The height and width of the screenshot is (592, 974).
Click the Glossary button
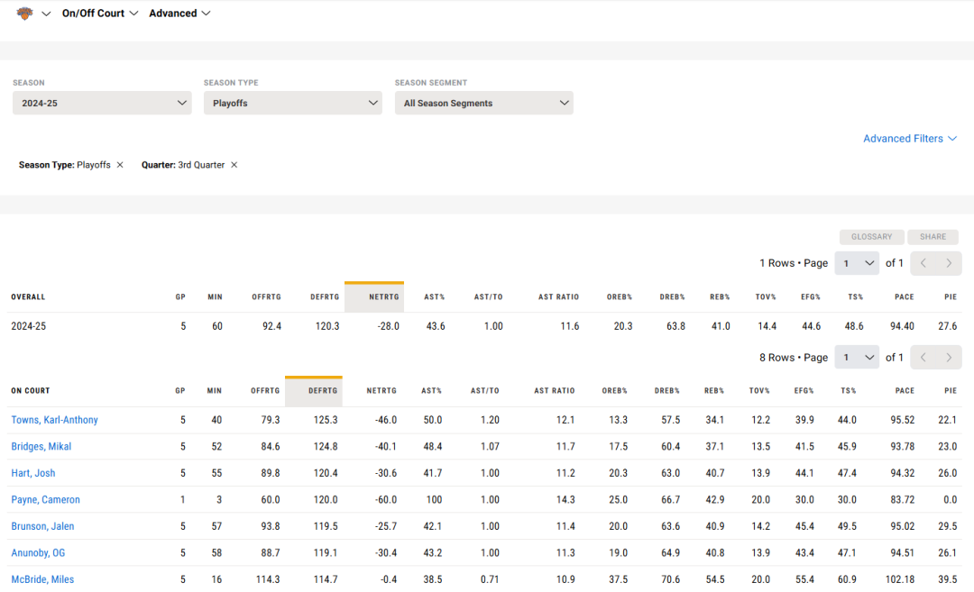click(x=871, y=237)
